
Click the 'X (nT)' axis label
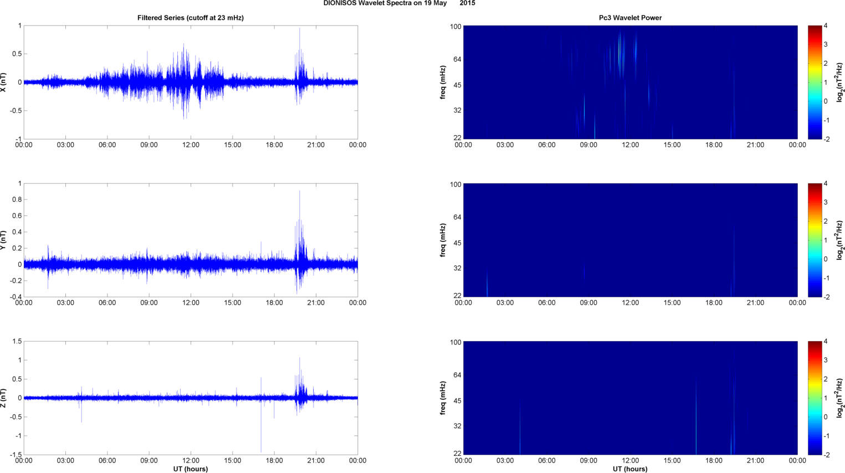point(4,83)
